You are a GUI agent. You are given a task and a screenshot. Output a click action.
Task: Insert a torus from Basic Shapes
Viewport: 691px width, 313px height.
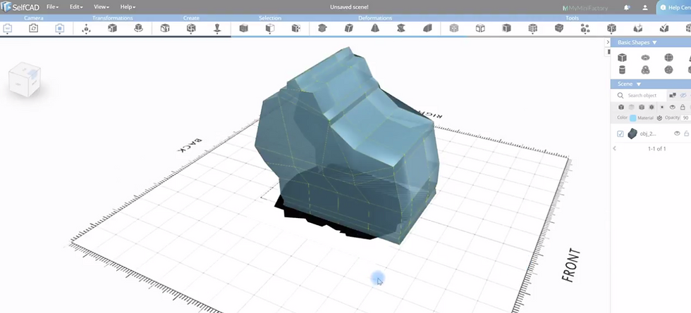645,58
